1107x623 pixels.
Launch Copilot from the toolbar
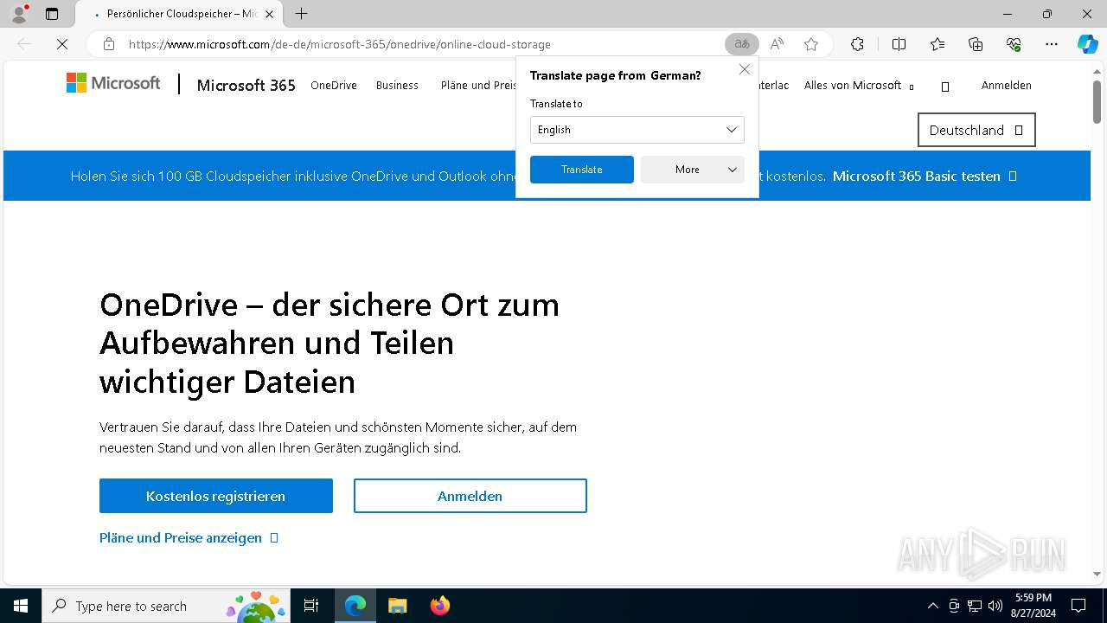(x=1087, y=44)
